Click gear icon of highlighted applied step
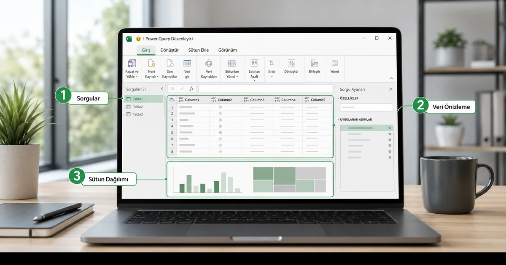 click(x=390, y=128)
